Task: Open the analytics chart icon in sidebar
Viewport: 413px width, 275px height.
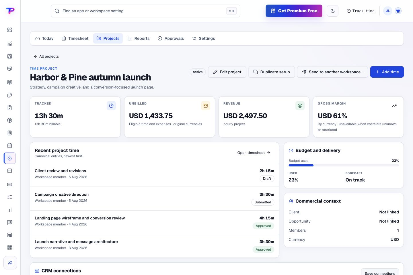Action: click(9, 44)
